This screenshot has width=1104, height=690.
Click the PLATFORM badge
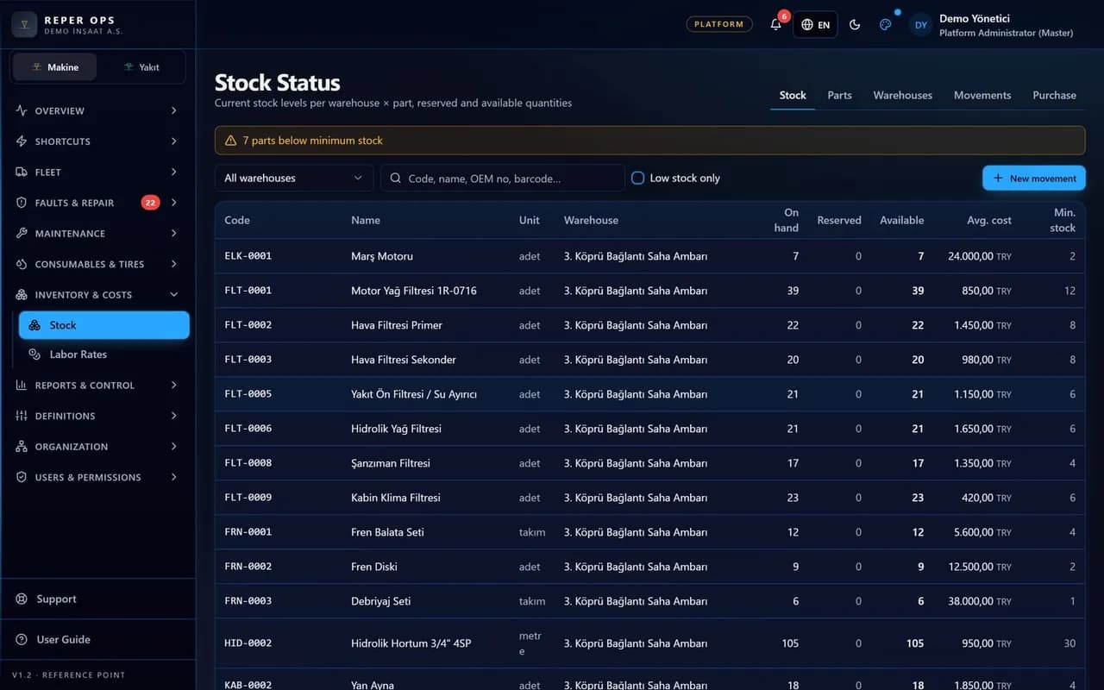coord(718,24)
